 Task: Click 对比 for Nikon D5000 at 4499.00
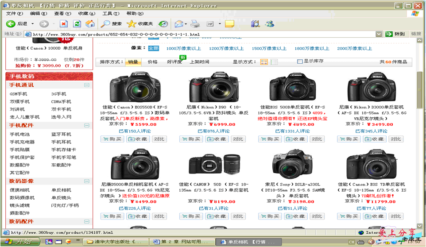[x=159, y=216]
